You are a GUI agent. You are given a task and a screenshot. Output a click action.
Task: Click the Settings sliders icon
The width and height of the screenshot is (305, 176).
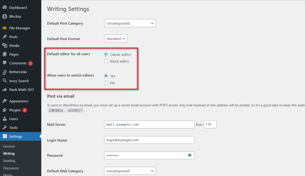click(x=5, y=136)
